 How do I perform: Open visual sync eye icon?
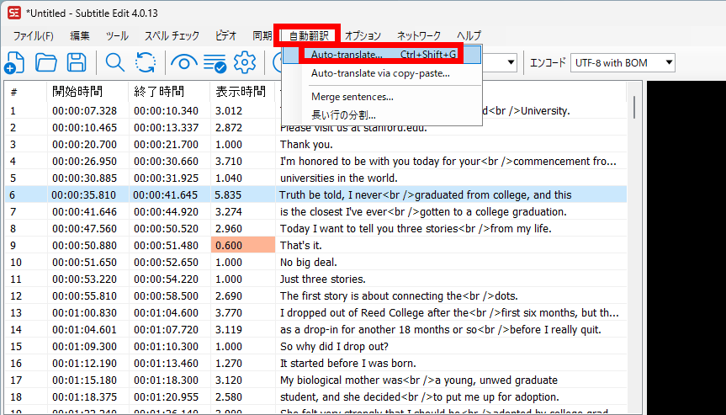click(x=184, y=62)
